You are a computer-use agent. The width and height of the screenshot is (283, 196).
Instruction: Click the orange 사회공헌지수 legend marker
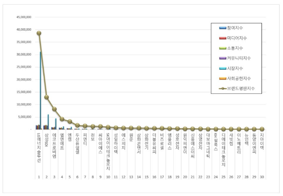click(x=223, y=78)
